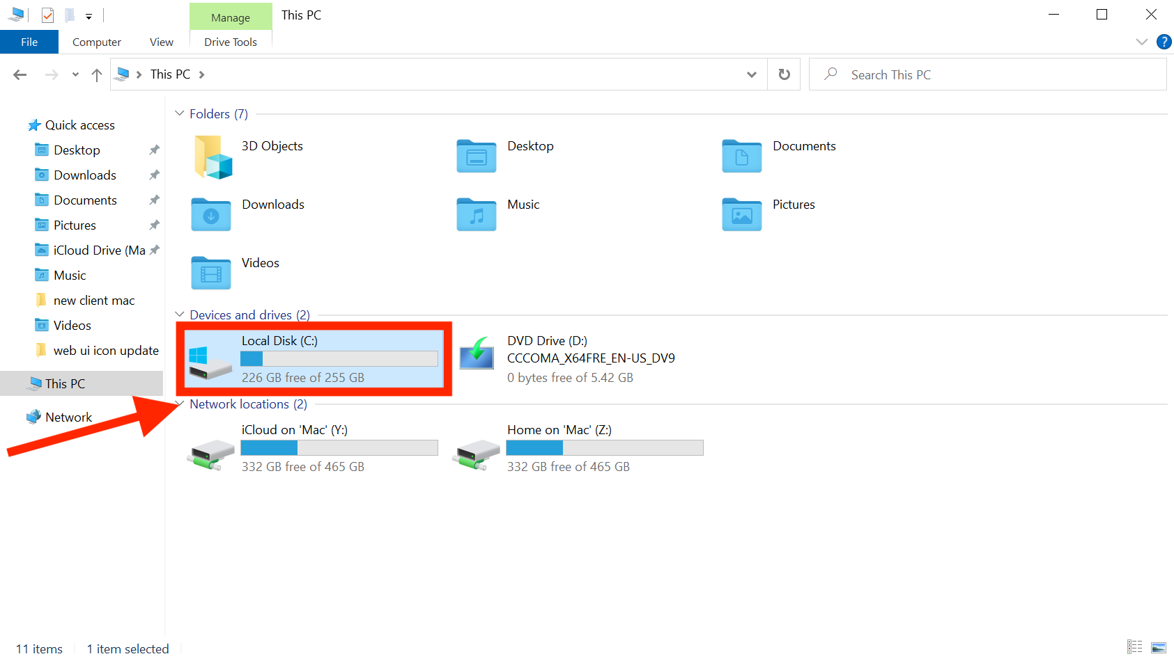Unpin Desktop via its pin icon

click(155, 150)
